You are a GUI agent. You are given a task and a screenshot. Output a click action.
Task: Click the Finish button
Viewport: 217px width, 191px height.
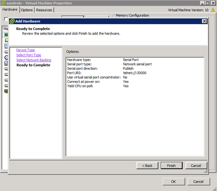pyautogui.click(x=171, y=166)
